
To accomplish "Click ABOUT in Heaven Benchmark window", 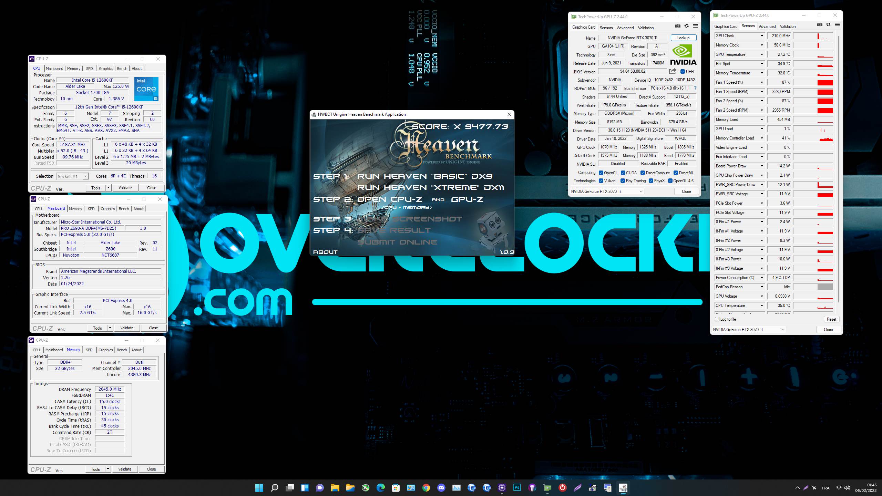I will [325, 252].
